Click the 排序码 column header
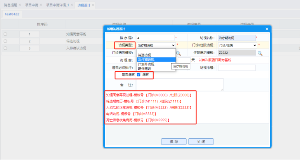Screen dimensions: 300x160 coord(42,24)
